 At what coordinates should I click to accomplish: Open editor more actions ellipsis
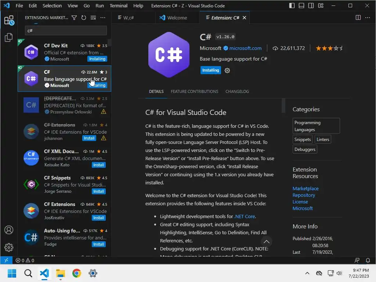click(367, 18)
